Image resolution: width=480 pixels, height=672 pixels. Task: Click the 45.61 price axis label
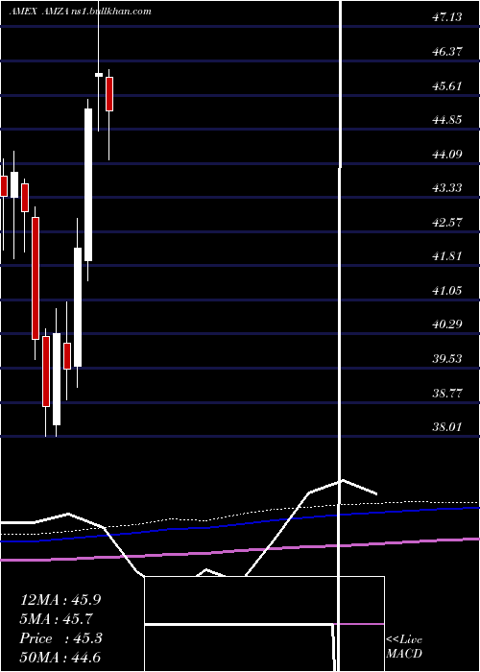pos(447,85)
